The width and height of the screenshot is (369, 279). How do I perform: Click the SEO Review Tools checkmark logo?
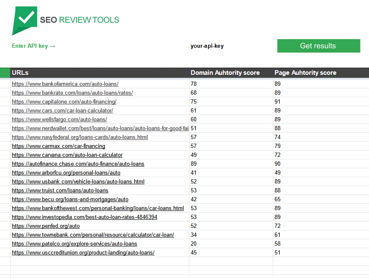25,19
